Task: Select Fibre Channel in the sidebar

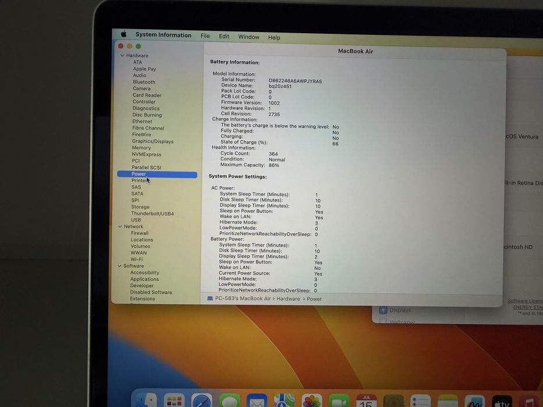Action: [148, 128]
